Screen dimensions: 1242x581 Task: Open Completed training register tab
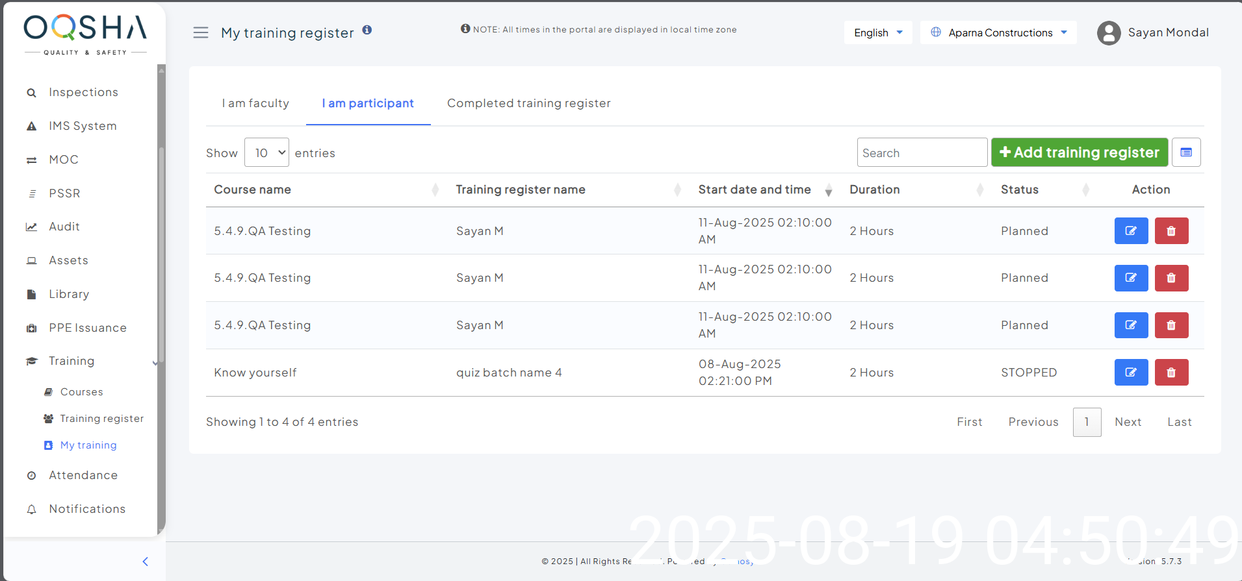pos(528,103)
